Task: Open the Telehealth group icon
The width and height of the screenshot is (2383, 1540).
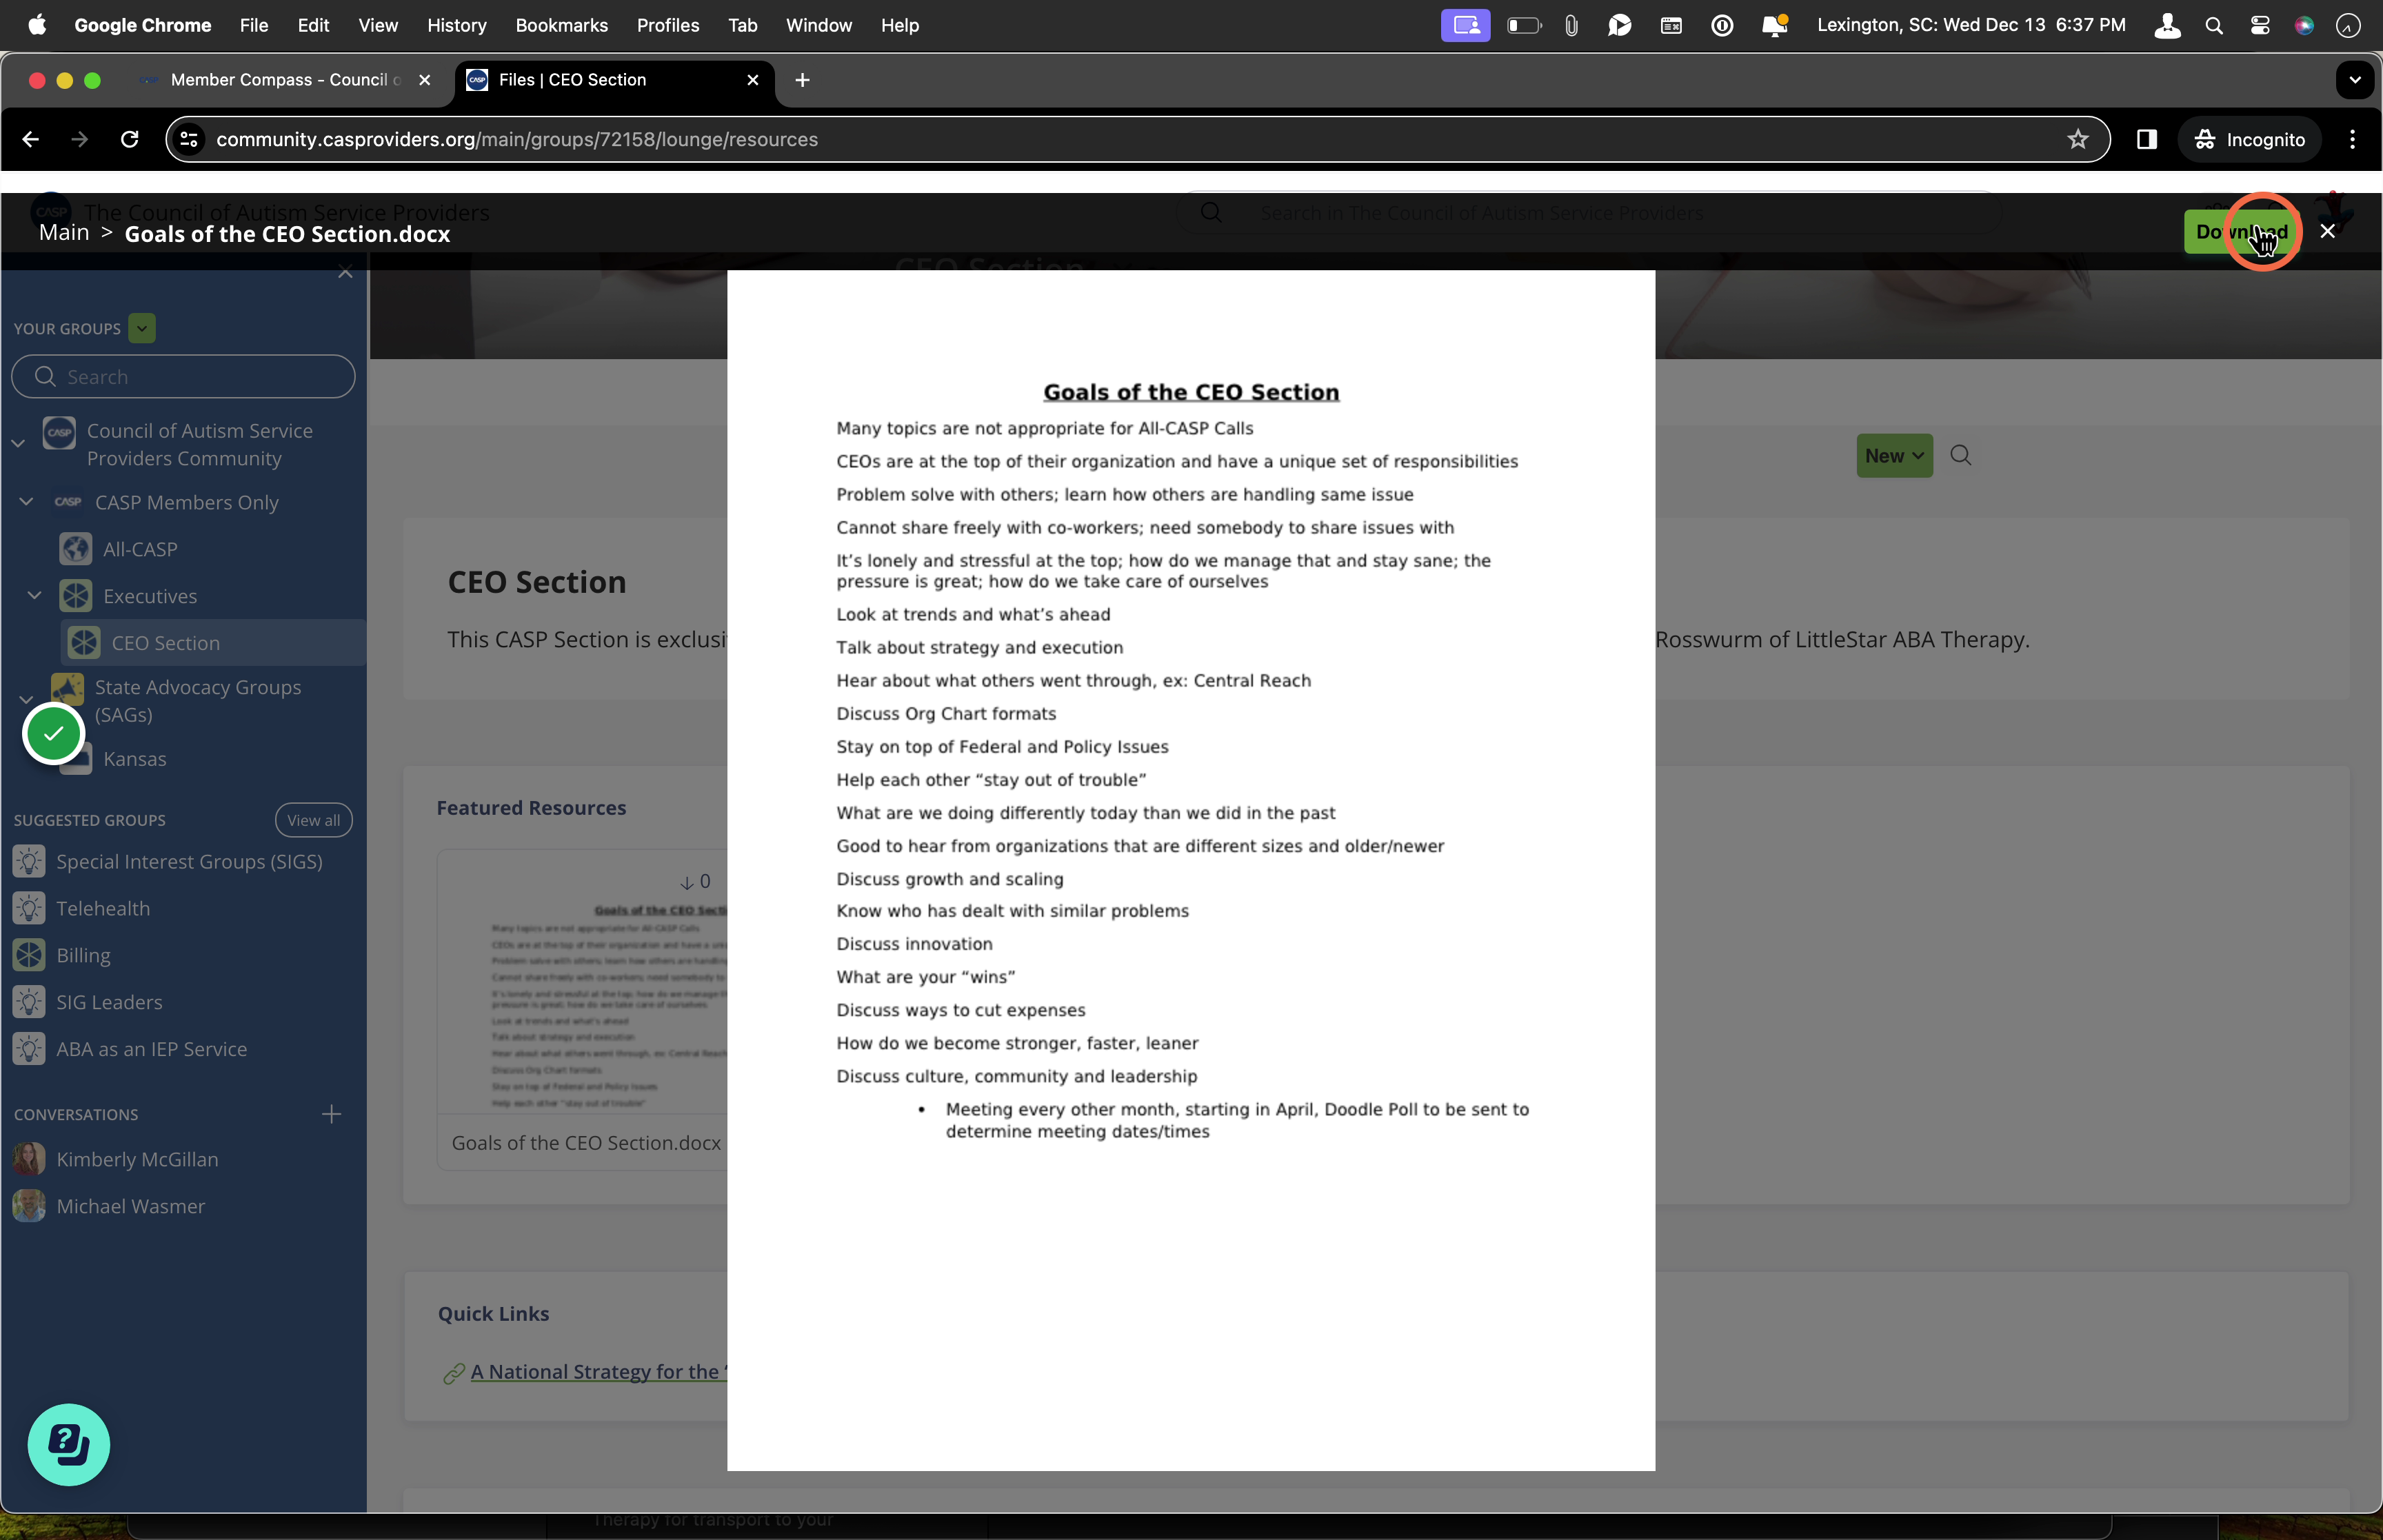Action: tap(29, 908)
